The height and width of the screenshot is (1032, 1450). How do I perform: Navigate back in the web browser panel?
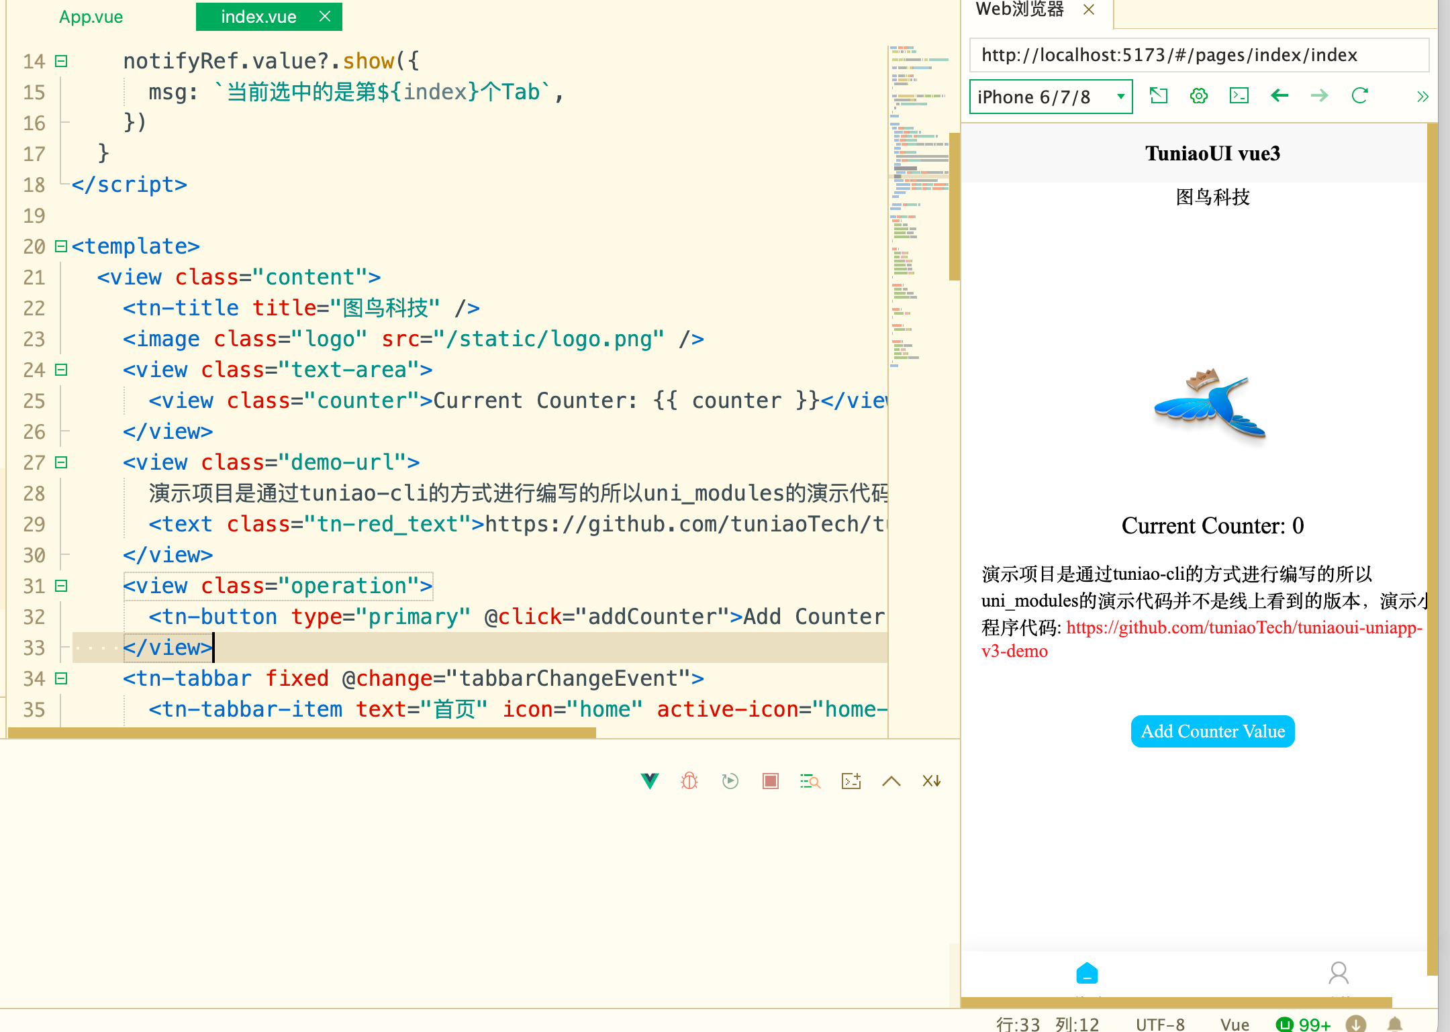tap(1279, 96)
